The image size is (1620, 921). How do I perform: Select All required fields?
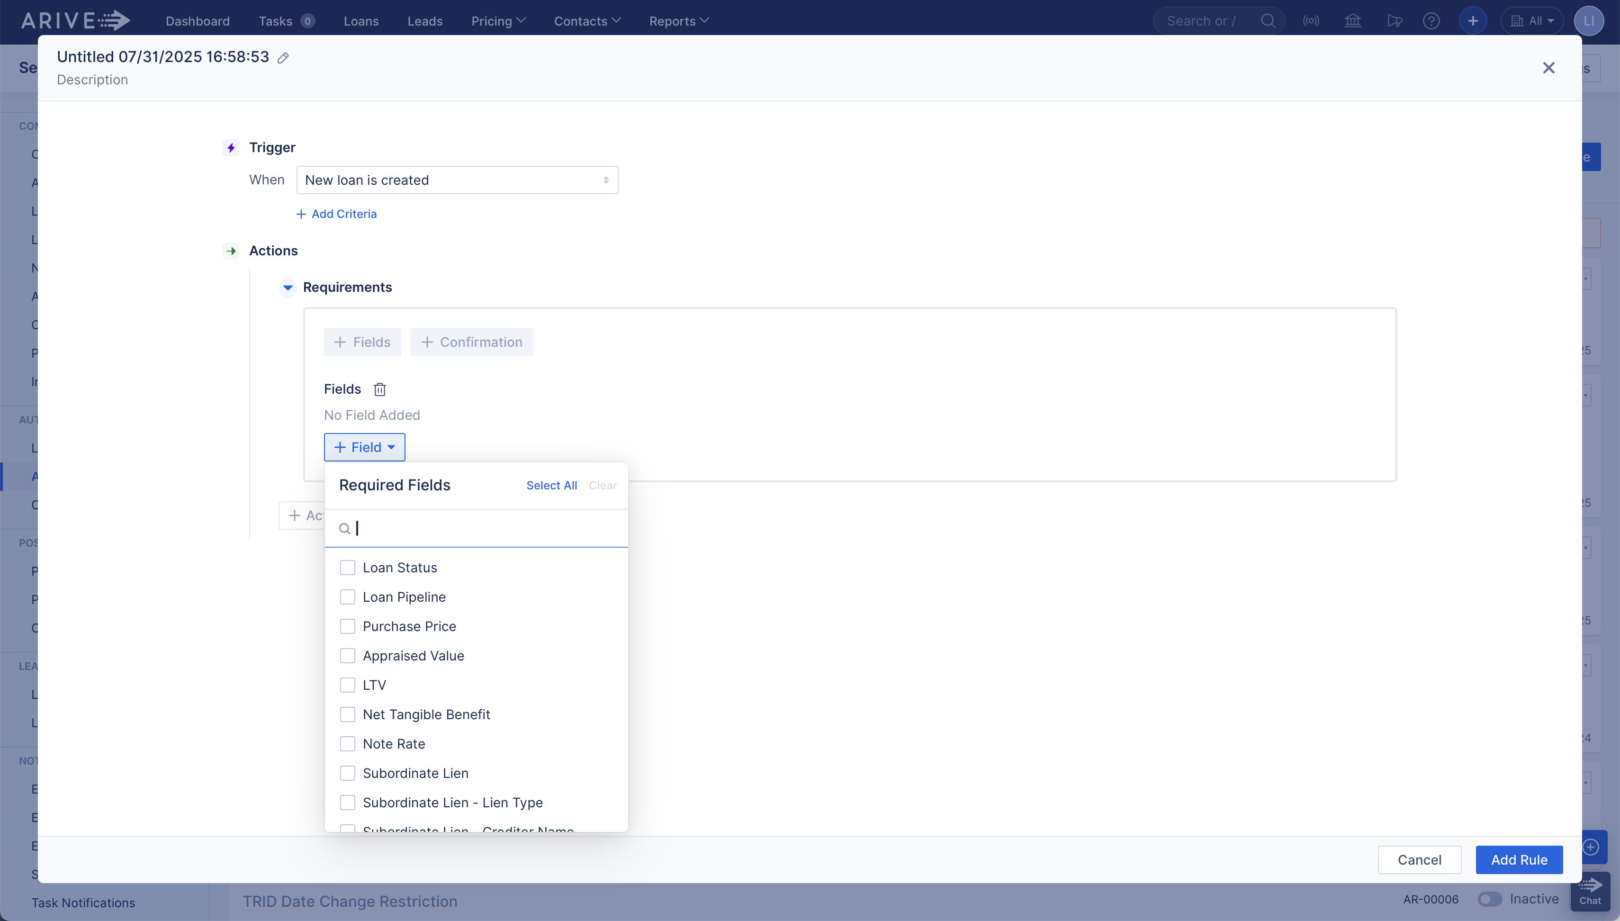click(551, 485)
